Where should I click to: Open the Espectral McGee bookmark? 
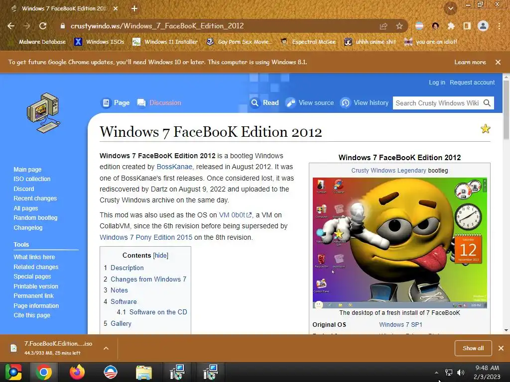click(308, 42)
